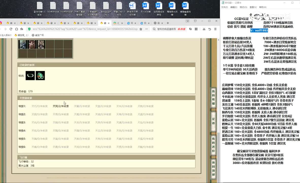This screenshot has width=300, height=183.
Task: Open the 鉴宝广场 bookmark
Action: tap(38, 35)
